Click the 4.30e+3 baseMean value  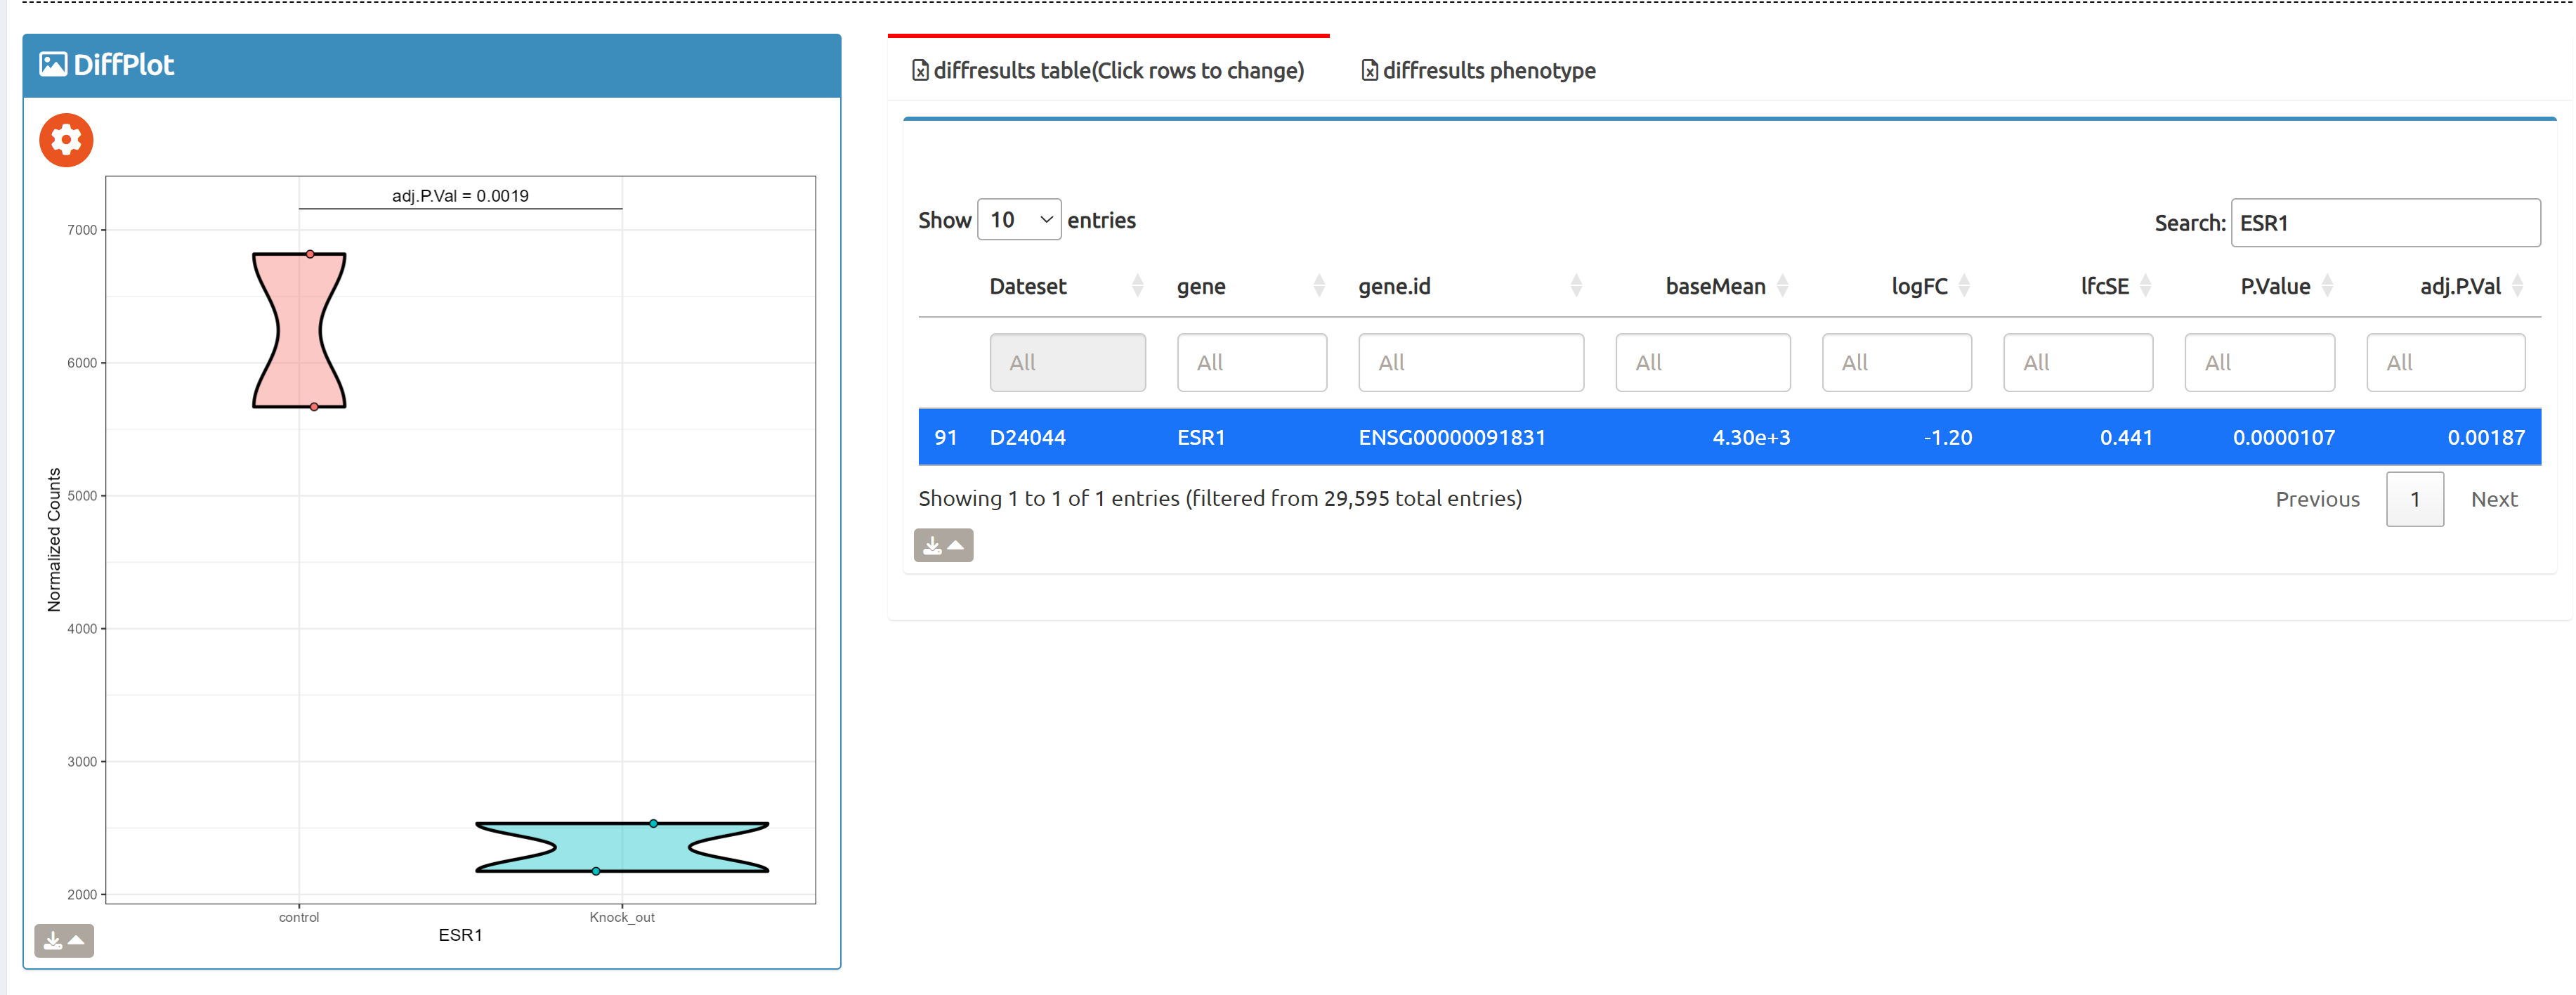[x=1751, y=438]
